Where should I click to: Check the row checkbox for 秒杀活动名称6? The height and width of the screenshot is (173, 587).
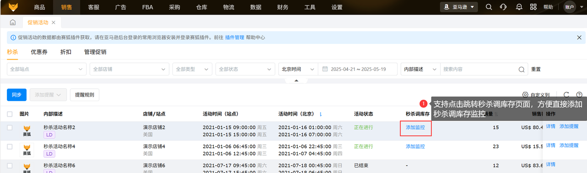point(10,166)
